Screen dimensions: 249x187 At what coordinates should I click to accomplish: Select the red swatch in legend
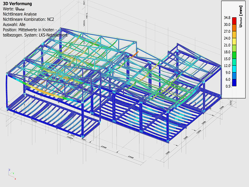tap(234, 21)
